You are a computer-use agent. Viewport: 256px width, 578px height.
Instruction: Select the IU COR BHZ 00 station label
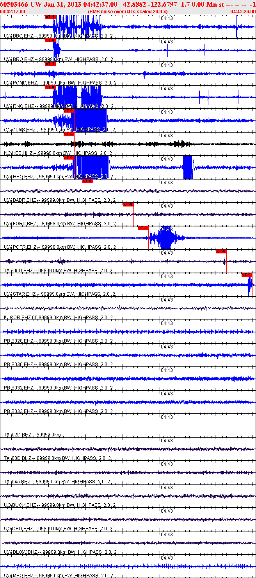(x=59, y=318)
